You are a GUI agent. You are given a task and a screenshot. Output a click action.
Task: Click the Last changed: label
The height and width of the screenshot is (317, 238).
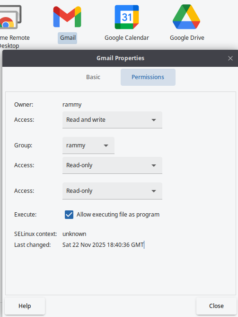[32, 245]
